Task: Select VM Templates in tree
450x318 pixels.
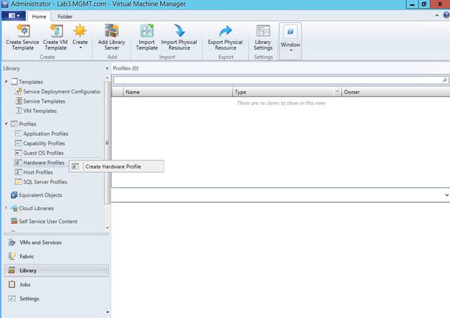Action: (36, 111)
